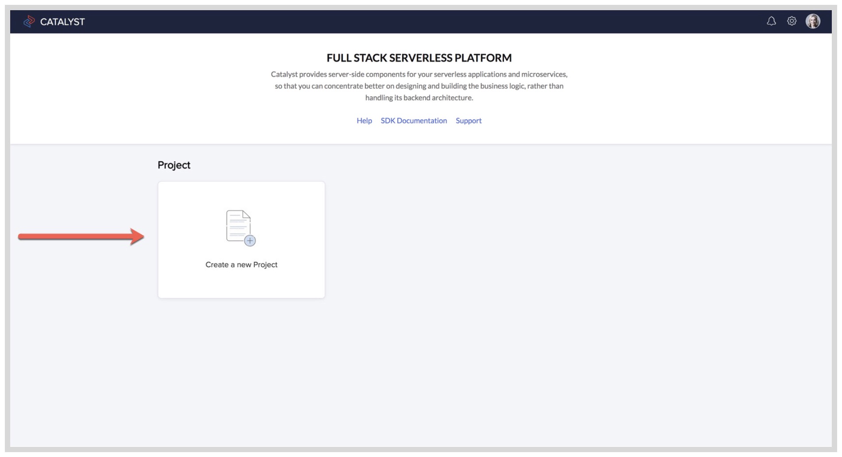This screenshot has width=842, height=457.
Task: Open notifications via the bell icon
Action: 772,21
